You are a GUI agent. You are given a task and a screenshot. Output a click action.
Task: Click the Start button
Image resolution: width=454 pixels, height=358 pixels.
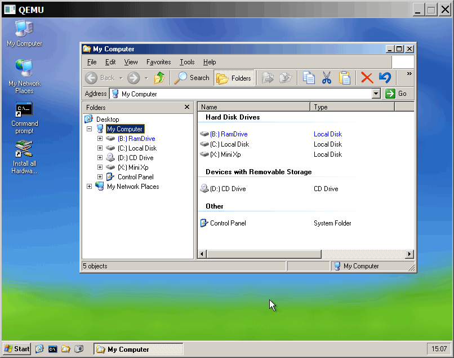pos(17,349)
